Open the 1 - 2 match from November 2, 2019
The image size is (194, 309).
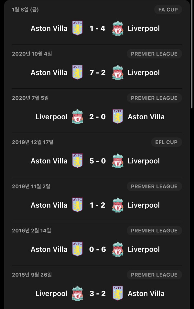pos(98,205)
